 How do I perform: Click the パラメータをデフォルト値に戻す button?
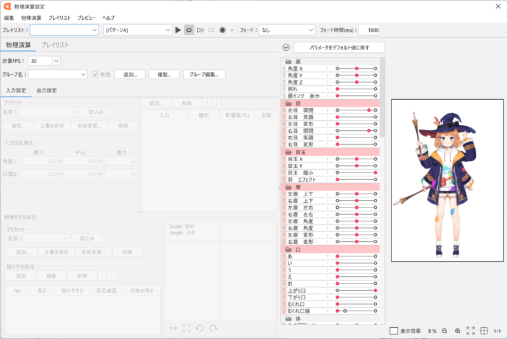point(339,48)
